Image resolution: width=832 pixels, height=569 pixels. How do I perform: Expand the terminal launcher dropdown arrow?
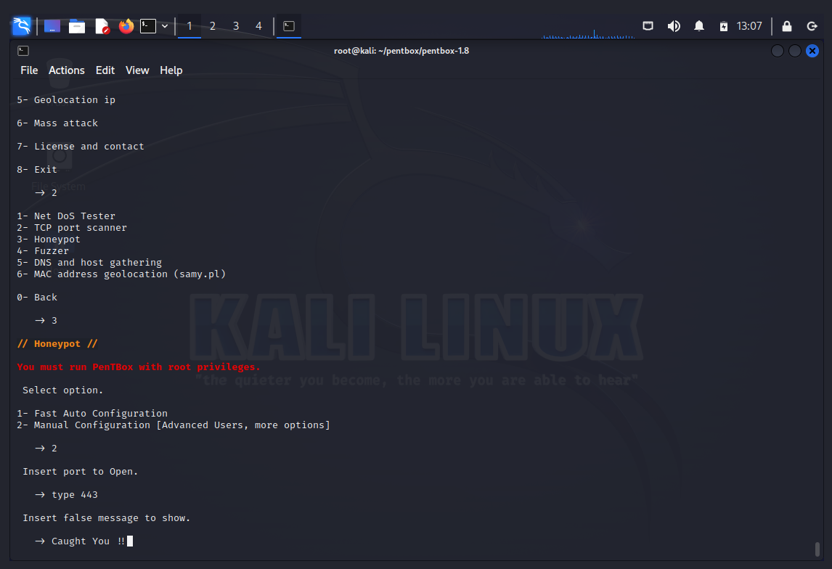(x=165, y=26)
